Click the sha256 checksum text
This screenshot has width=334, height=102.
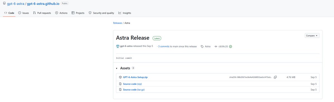point(250,77)
